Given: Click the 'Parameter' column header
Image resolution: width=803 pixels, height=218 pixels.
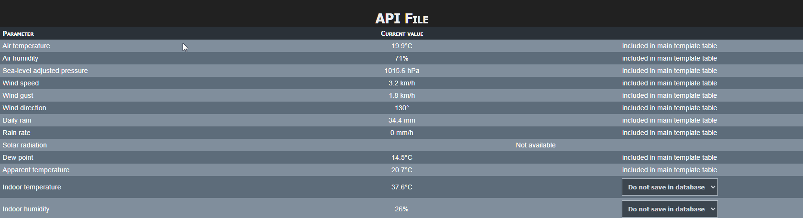Looking at the screenshot, I should pos(18,33).
